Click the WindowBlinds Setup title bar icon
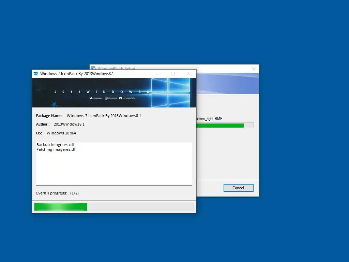349x262 pixels. pyautogui.click(x=93, y=68)
